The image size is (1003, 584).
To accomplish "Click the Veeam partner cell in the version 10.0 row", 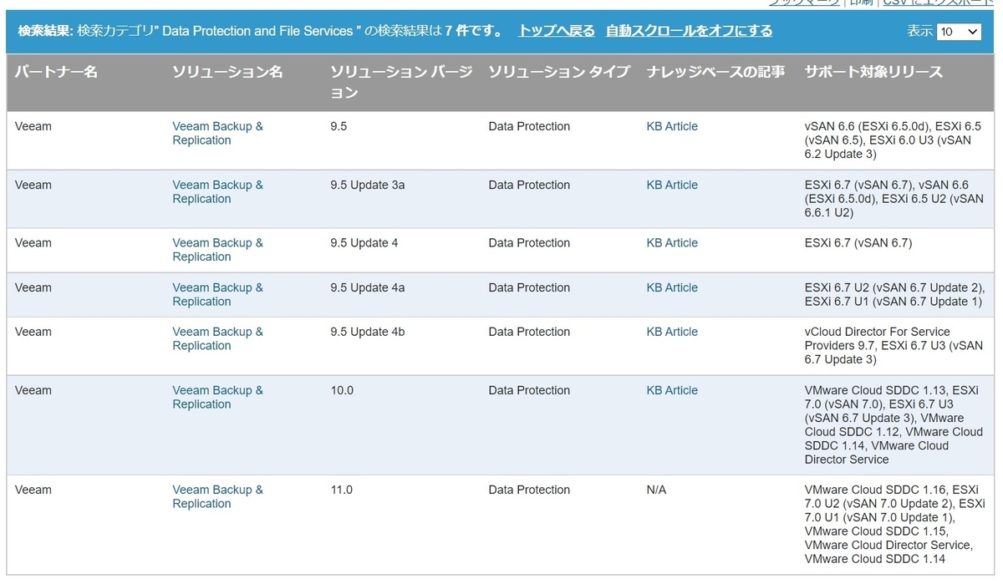I will click(33, 390).
